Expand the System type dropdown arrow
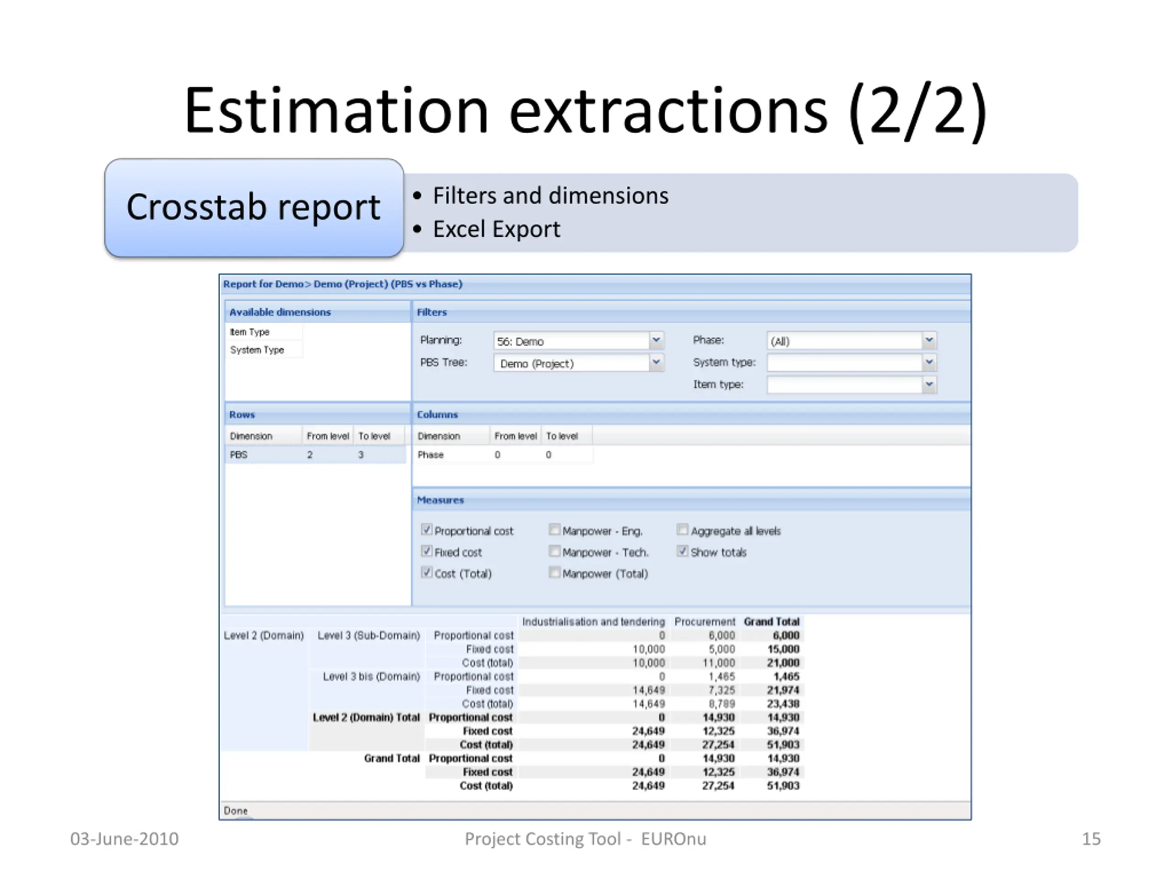This screenshot has width=1172, height=879. click(x=929, y=363)
